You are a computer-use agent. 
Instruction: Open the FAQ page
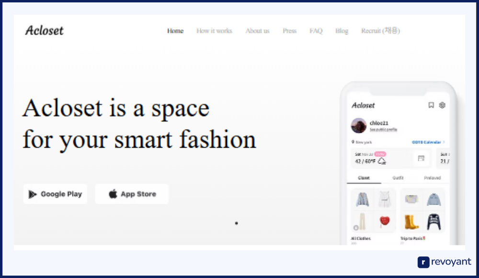tap(316, 31)
